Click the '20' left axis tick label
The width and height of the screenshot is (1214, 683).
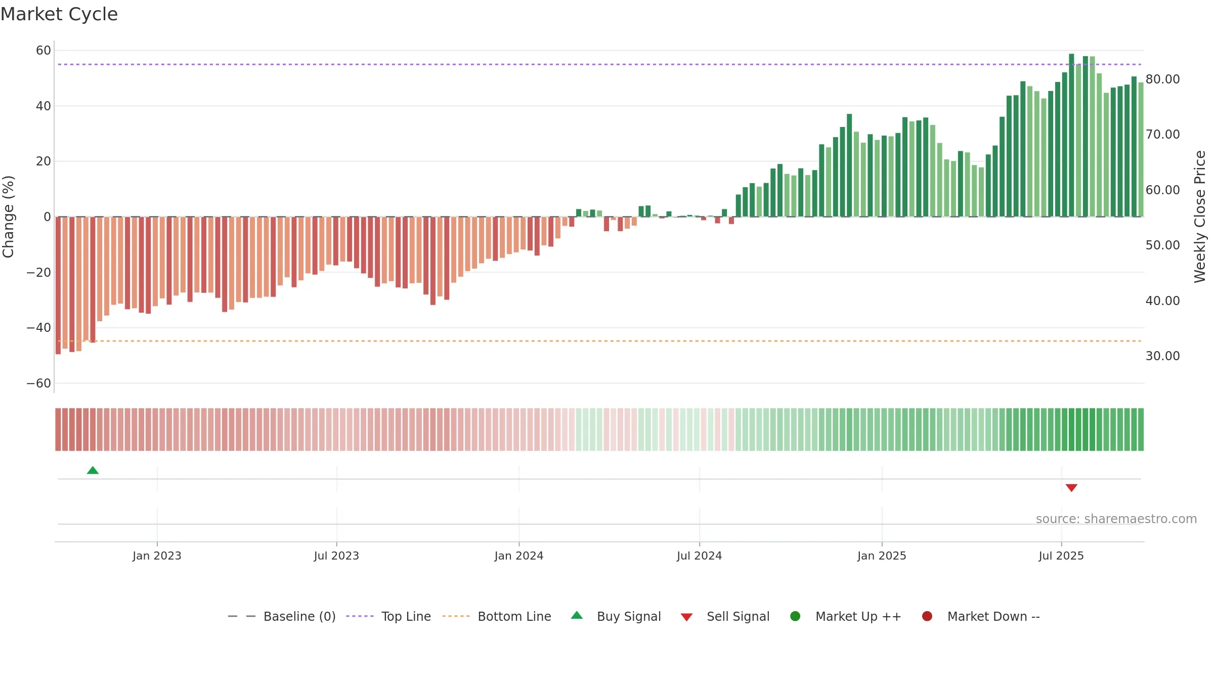click(44, 161)
